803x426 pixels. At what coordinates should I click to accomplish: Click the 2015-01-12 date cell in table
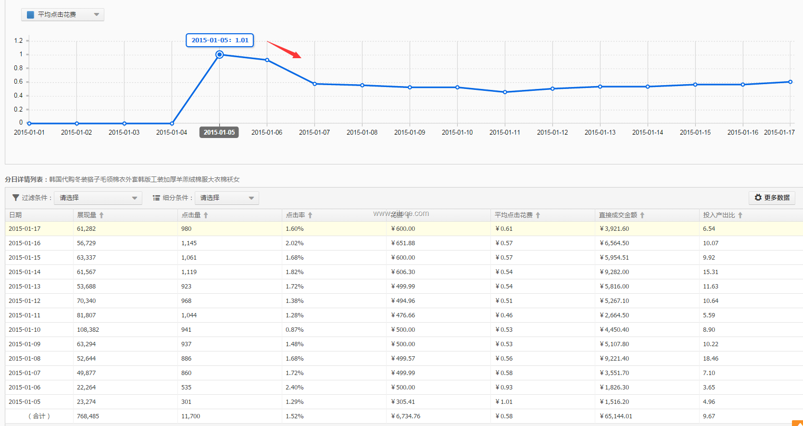pos(25,301)
